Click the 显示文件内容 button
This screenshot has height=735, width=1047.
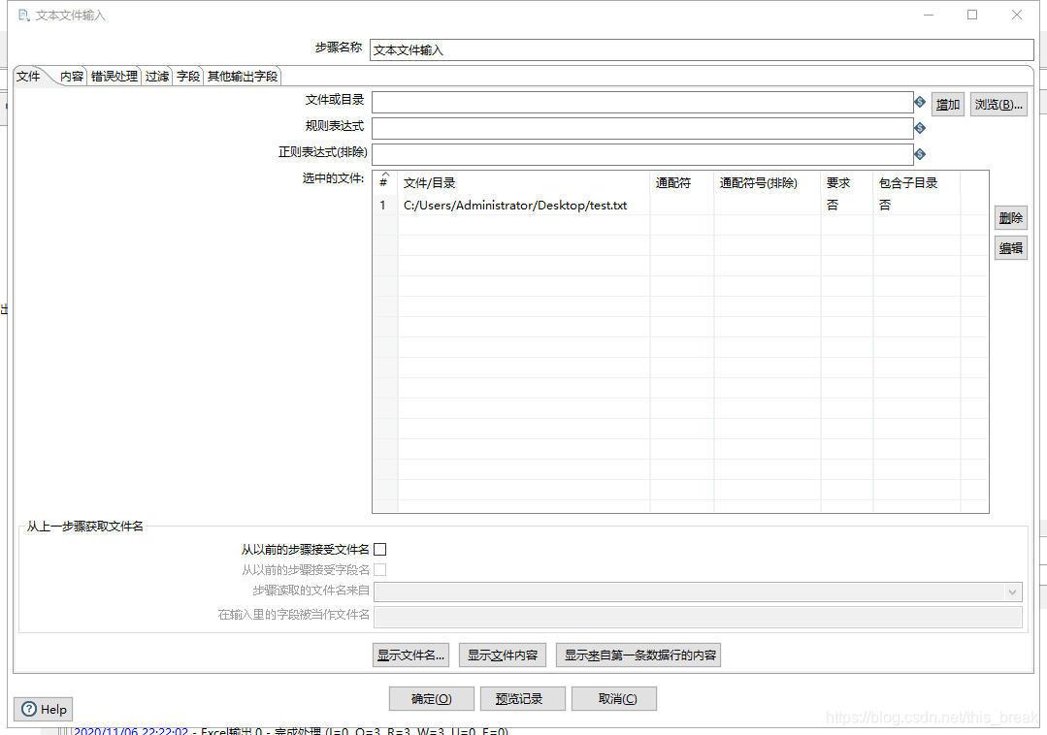point(502,655)
